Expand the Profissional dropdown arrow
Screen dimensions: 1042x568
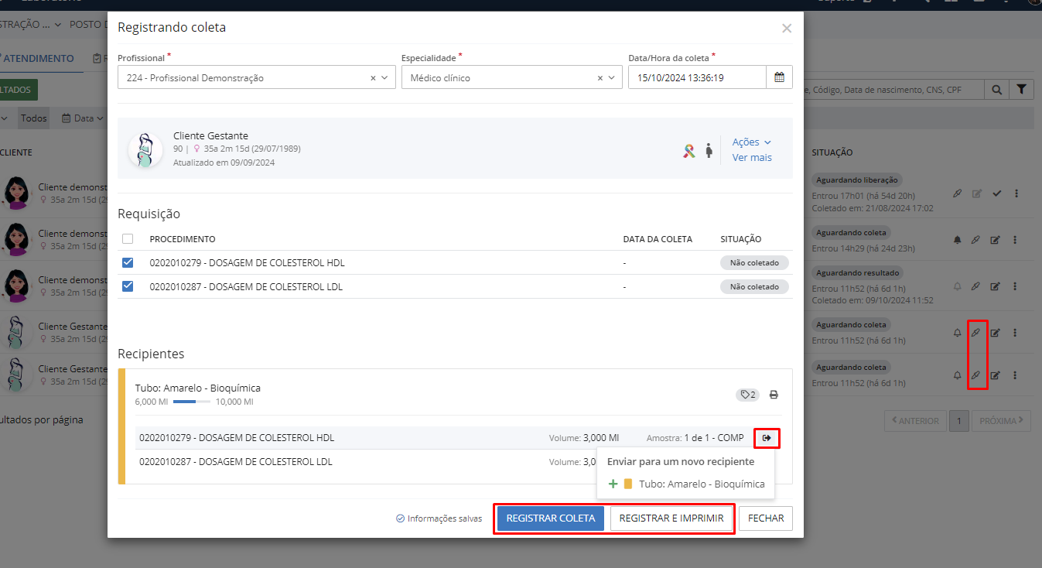pyautogui.click(x=385, y=78)
